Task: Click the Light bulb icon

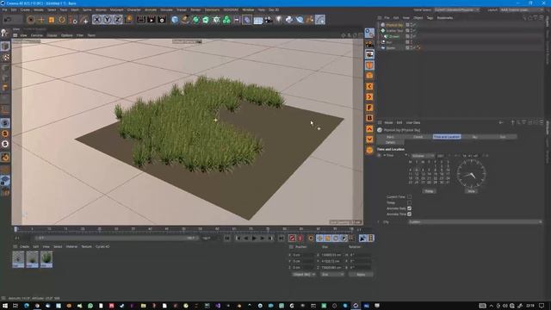Action: pos(279,20)
